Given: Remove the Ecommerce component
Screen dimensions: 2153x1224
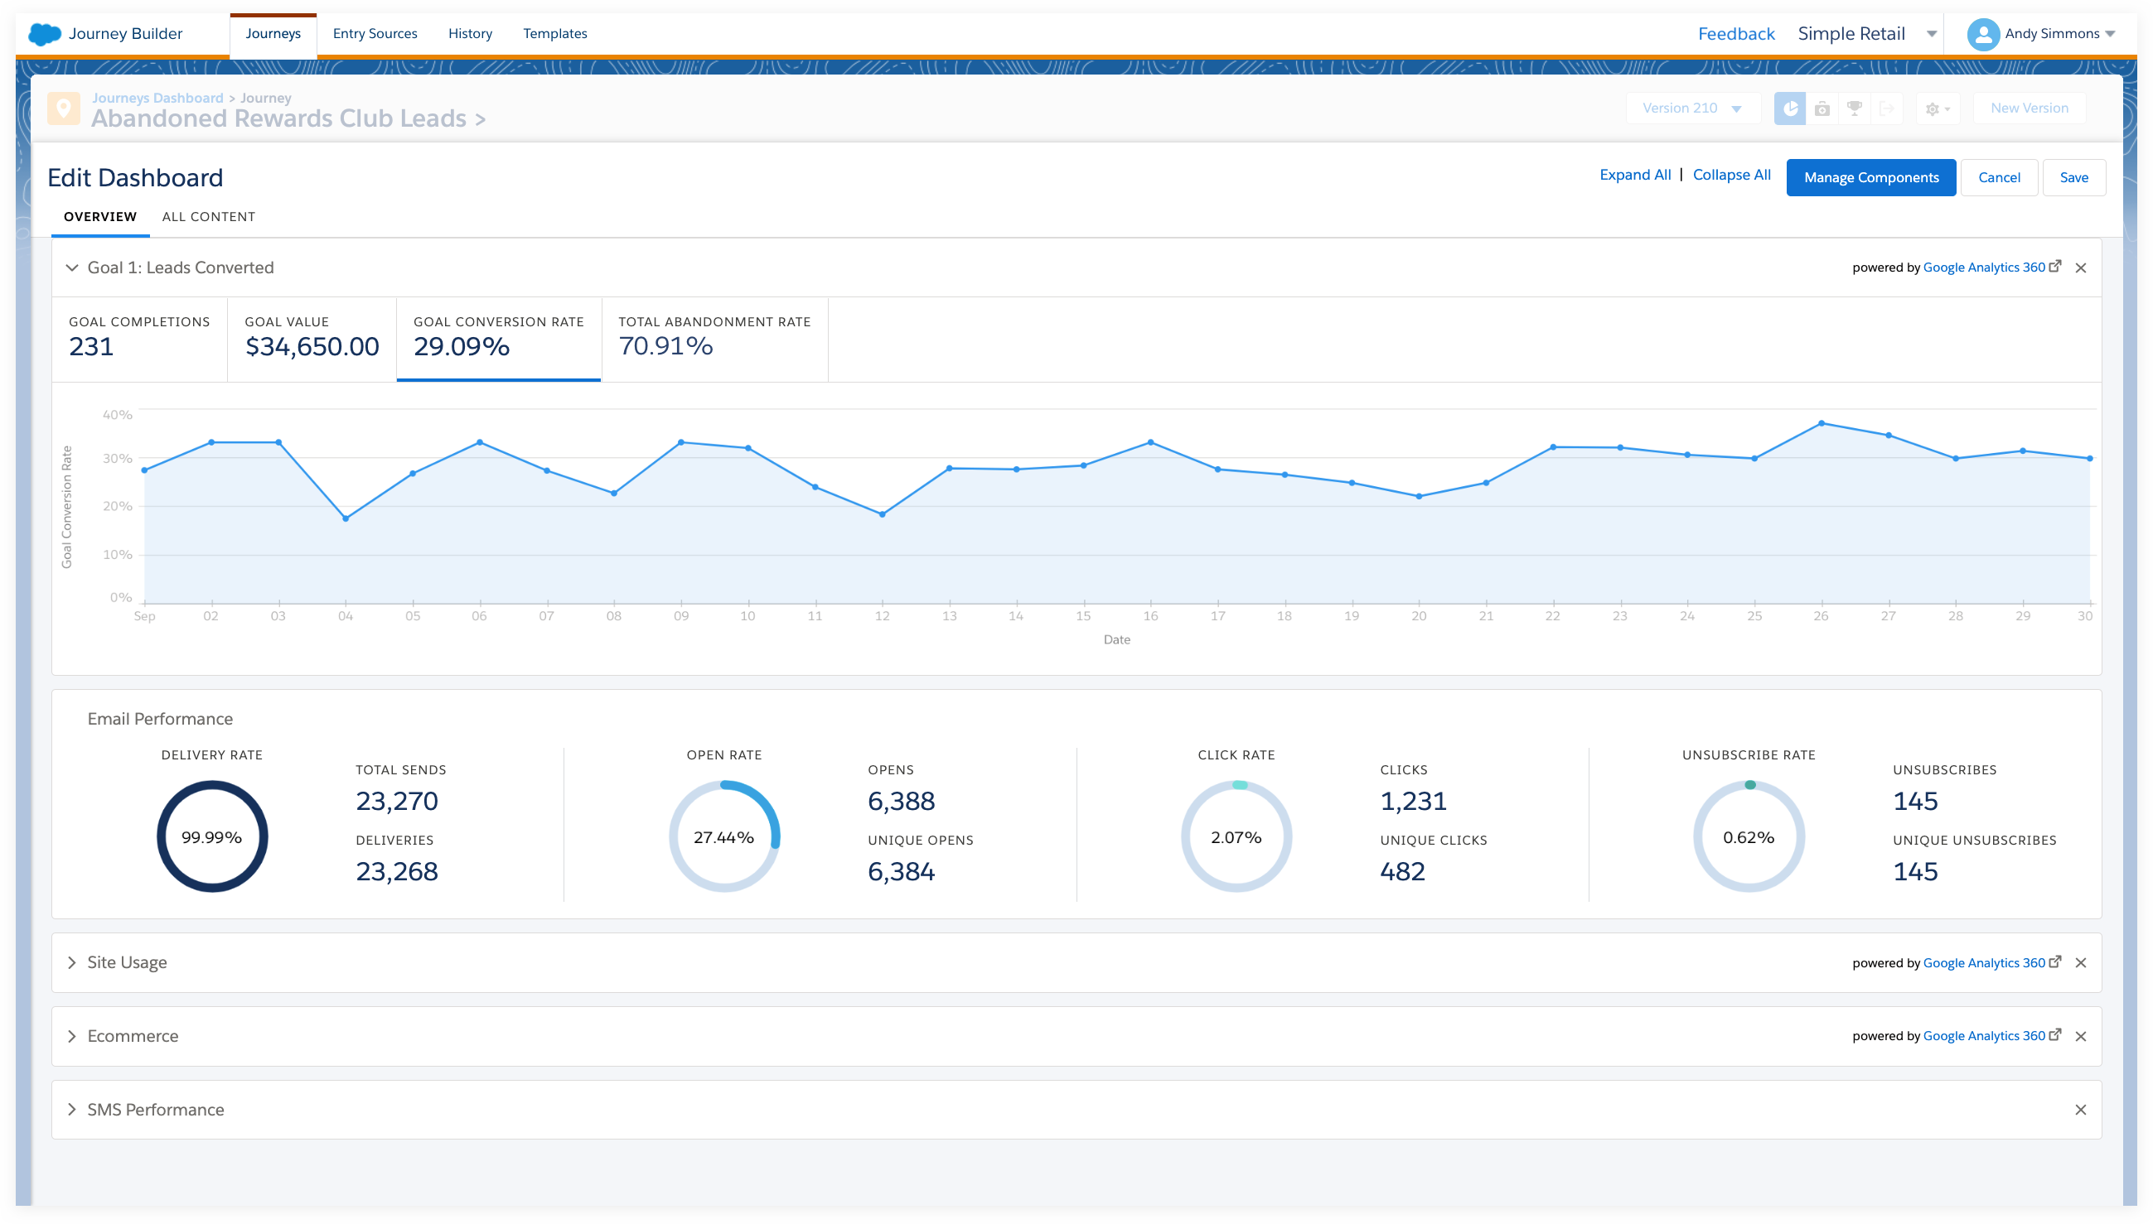Looking at the screenshot, I should click(x=2080, y=1037).
